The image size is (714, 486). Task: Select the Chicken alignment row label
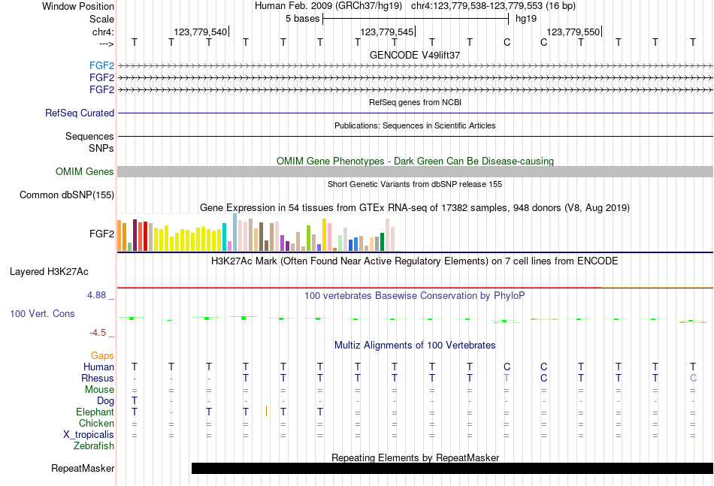point(96,423)
